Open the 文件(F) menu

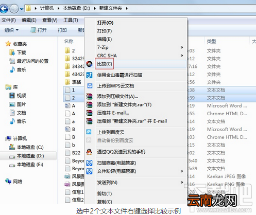point(9,20)
